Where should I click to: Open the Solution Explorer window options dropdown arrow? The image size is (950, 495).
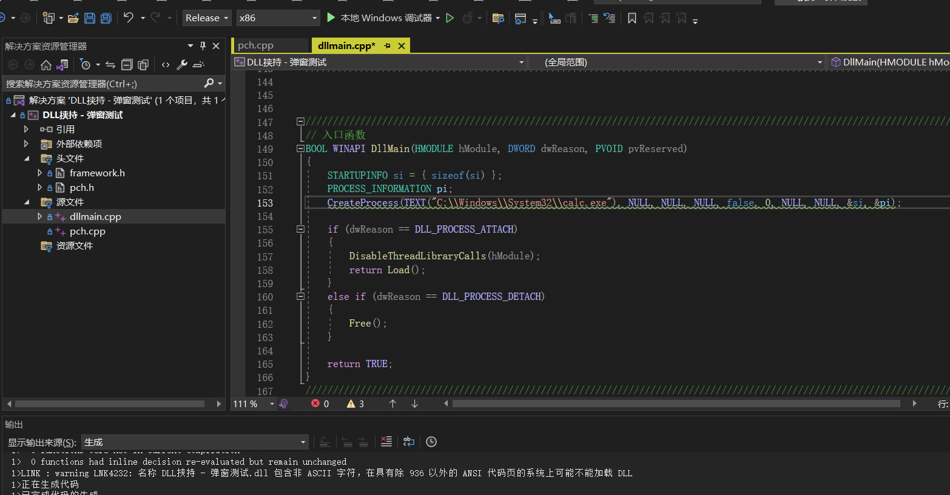click(190, 46)
